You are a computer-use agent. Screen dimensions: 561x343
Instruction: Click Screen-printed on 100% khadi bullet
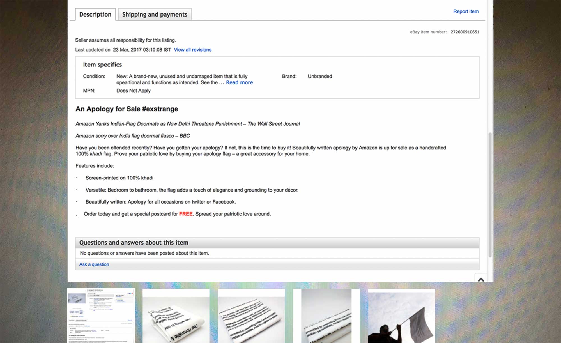tap(119, 178)
